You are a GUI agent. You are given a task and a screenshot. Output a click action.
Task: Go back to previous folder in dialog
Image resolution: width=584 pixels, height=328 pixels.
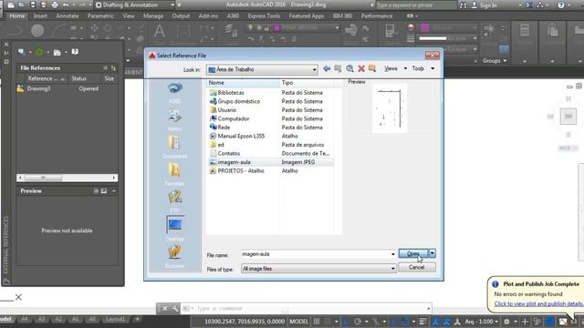click(327, 68)
